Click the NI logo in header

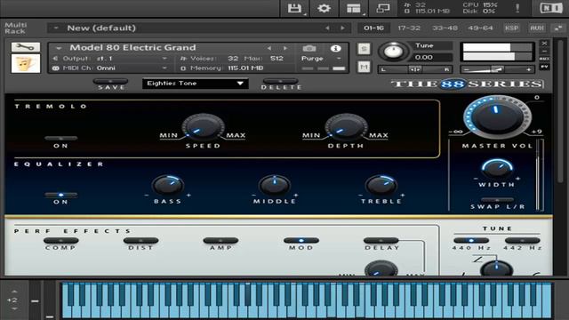click(551, 8)
